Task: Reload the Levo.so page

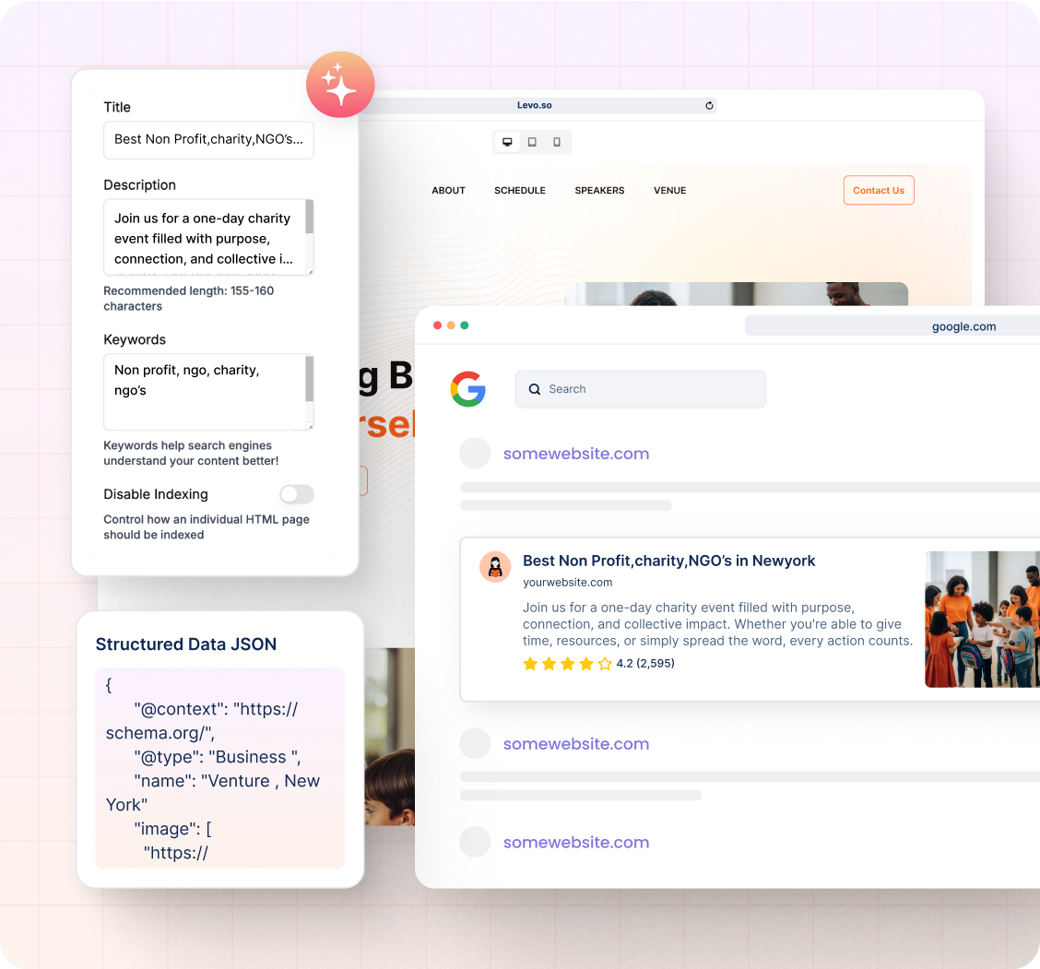Action: (x=709, y=106)
